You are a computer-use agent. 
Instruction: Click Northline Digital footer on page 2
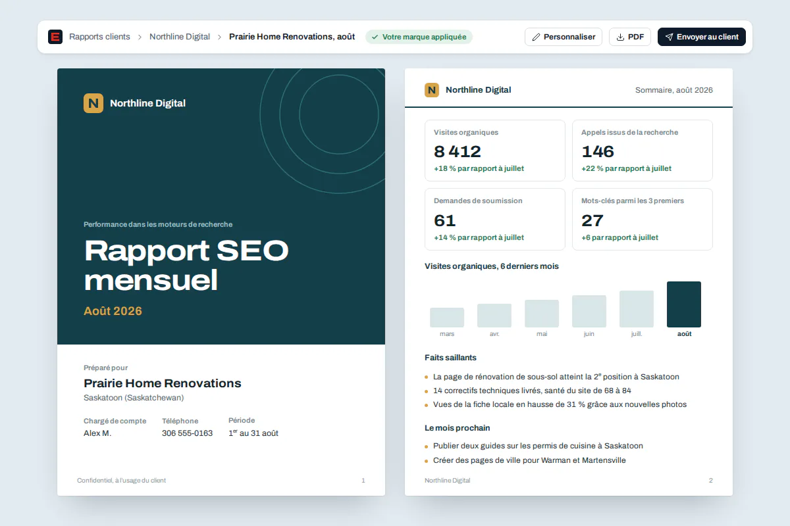(448, 481)
